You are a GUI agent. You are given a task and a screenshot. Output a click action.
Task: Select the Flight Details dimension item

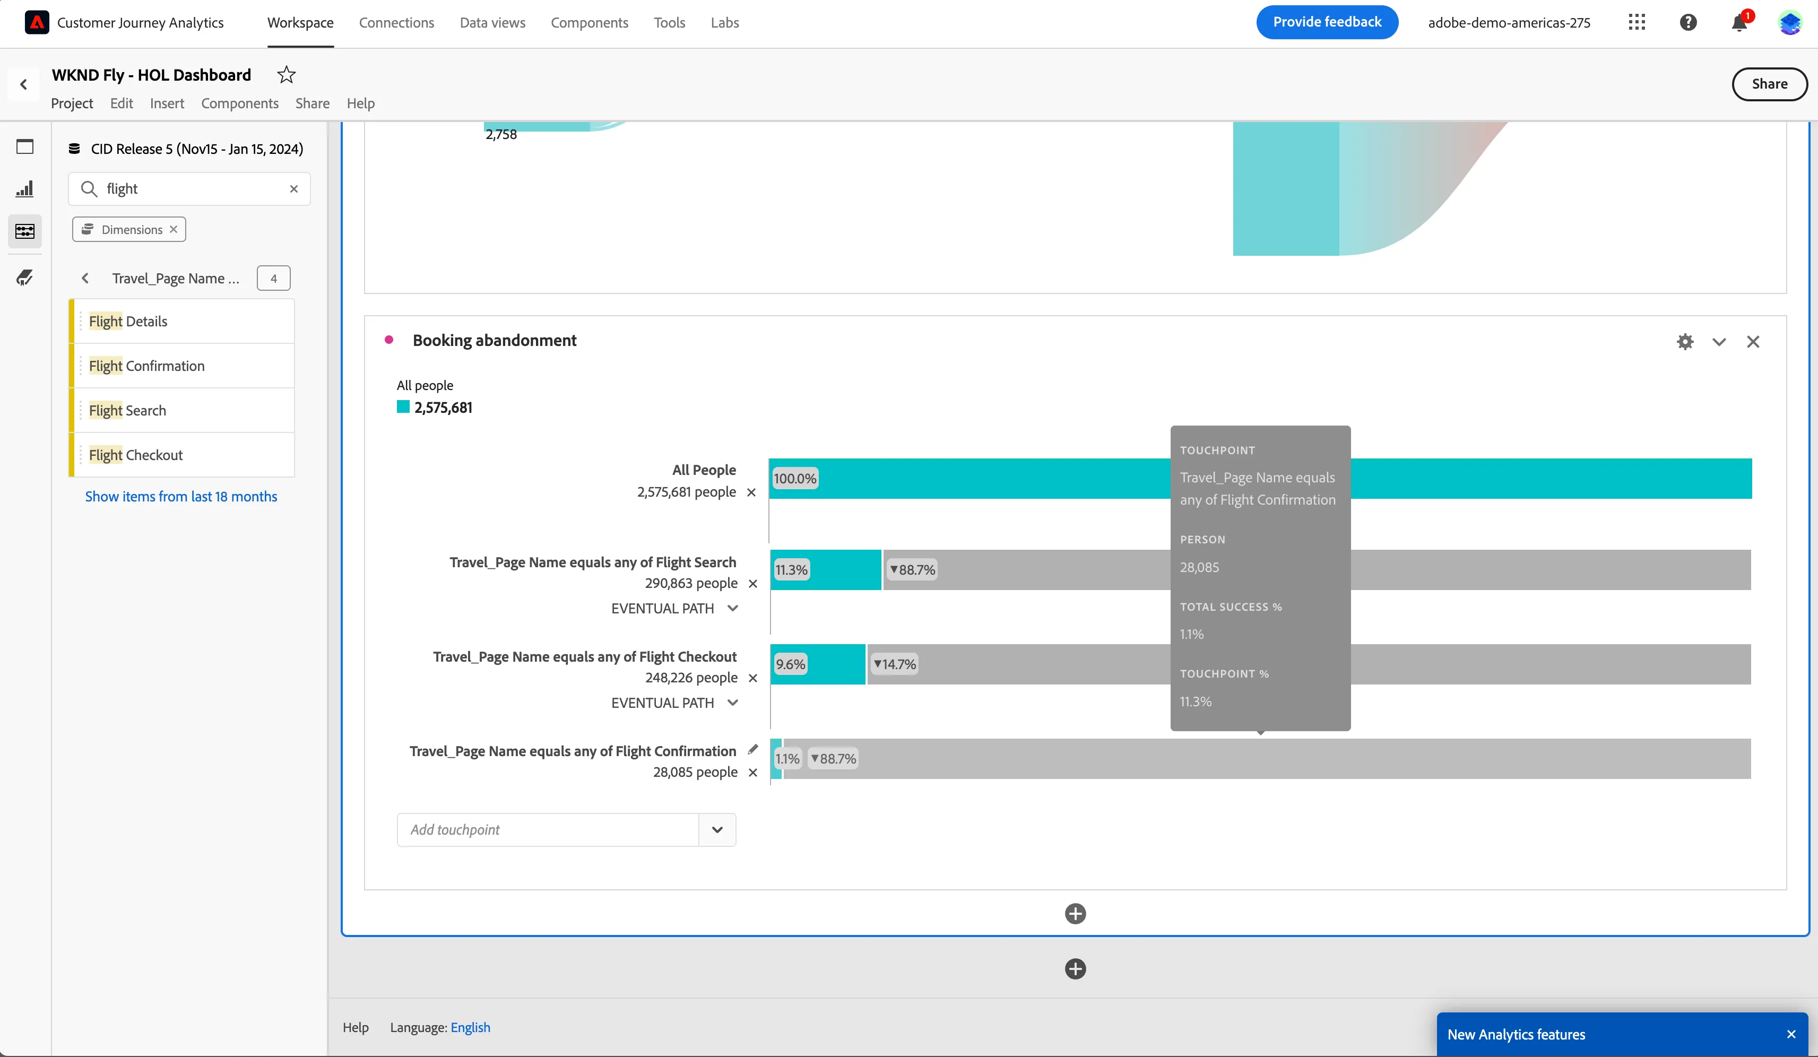(182, 321)
